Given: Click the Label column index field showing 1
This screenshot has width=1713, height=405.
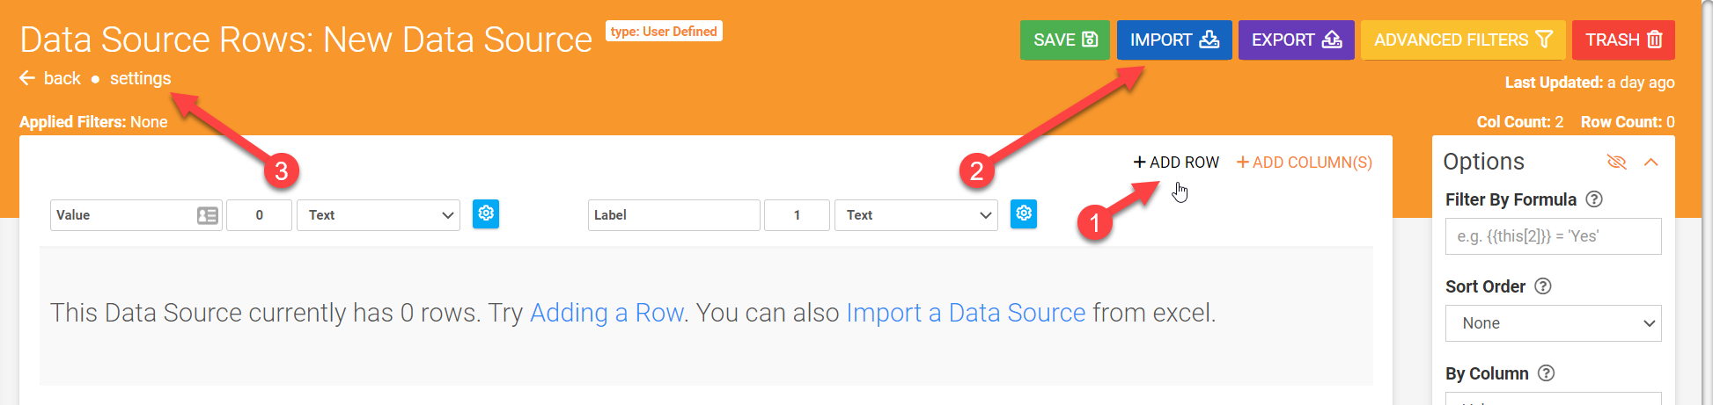Looking at the screenshot, I should 797,215.
